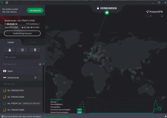
Task: Click the refresh icon in update bar
Action: click(2, 116)
